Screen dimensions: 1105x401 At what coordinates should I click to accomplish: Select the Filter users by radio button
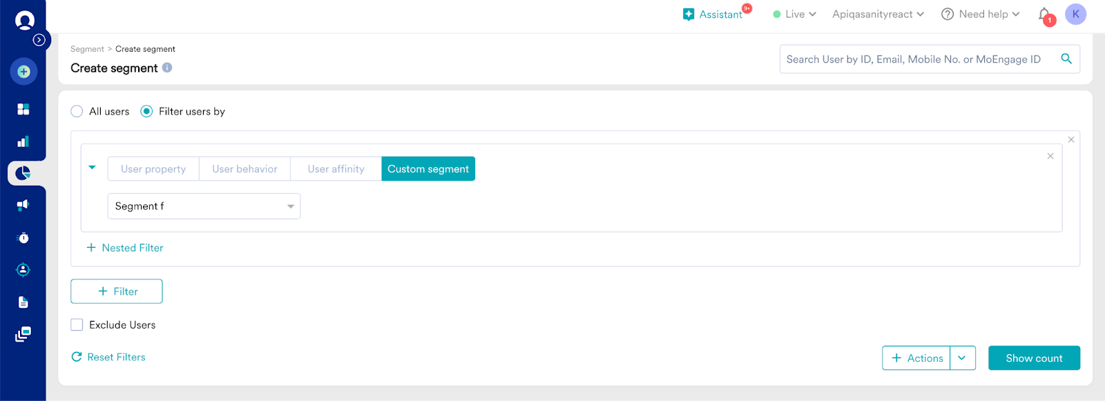pos(146,111)
